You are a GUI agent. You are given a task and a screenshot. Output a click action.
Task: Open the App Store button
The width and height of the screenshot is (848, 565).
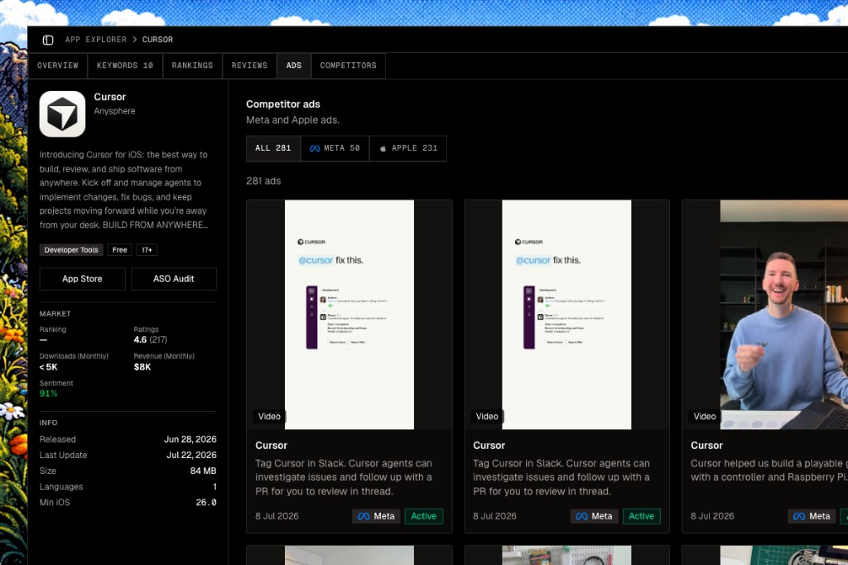82,278
